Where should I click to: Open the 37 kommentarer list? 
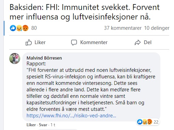(x=123, y=28)
